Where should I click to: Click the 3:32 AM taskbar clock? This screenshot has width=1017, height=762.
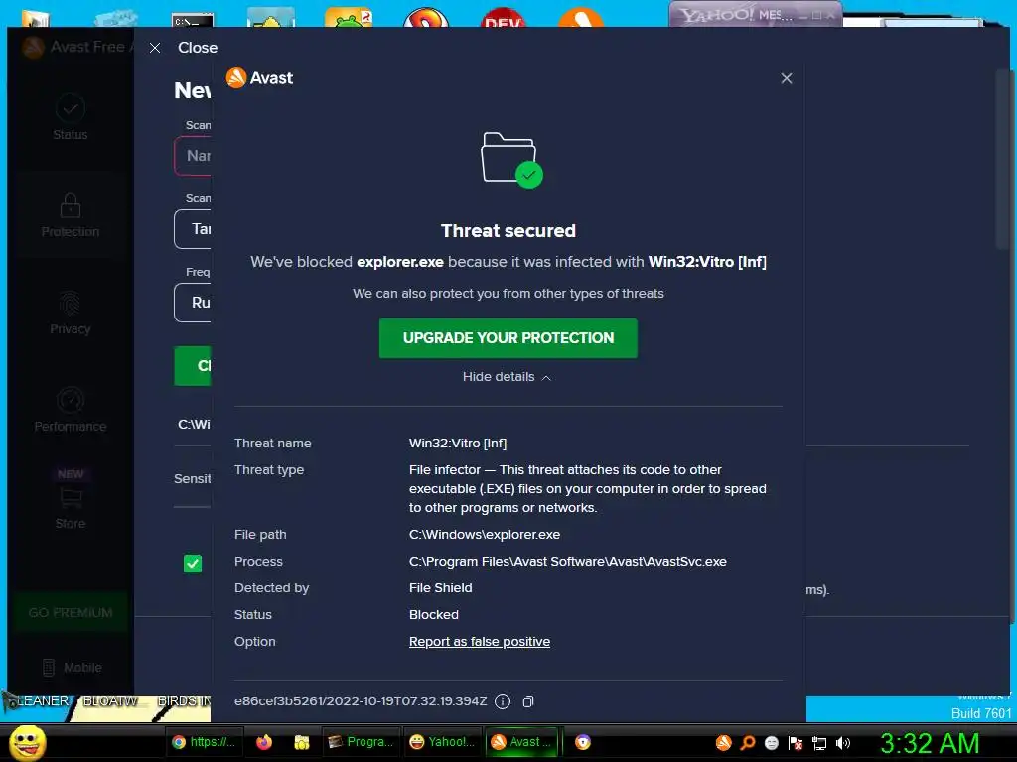click(x=930, y=743)
